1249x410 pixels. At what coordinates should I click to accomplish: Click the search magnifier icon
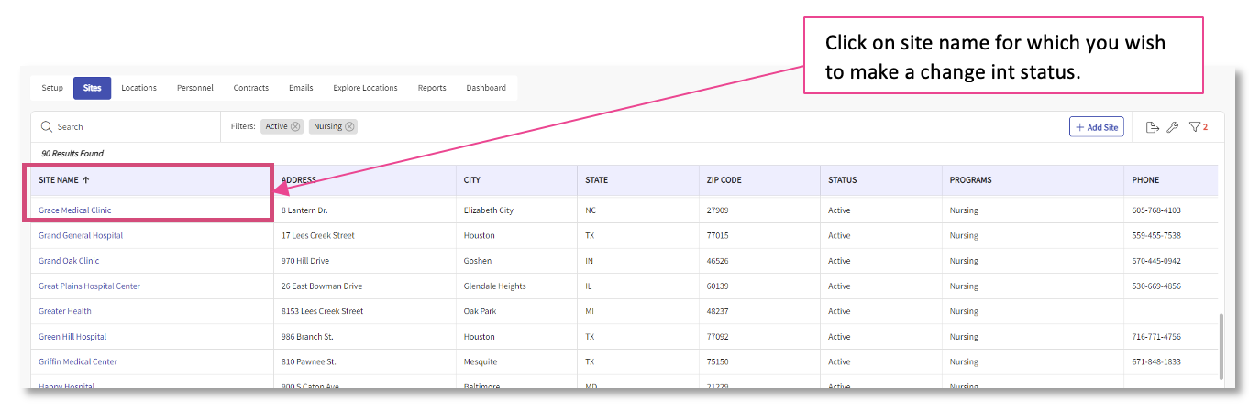[x=45, y=127]
